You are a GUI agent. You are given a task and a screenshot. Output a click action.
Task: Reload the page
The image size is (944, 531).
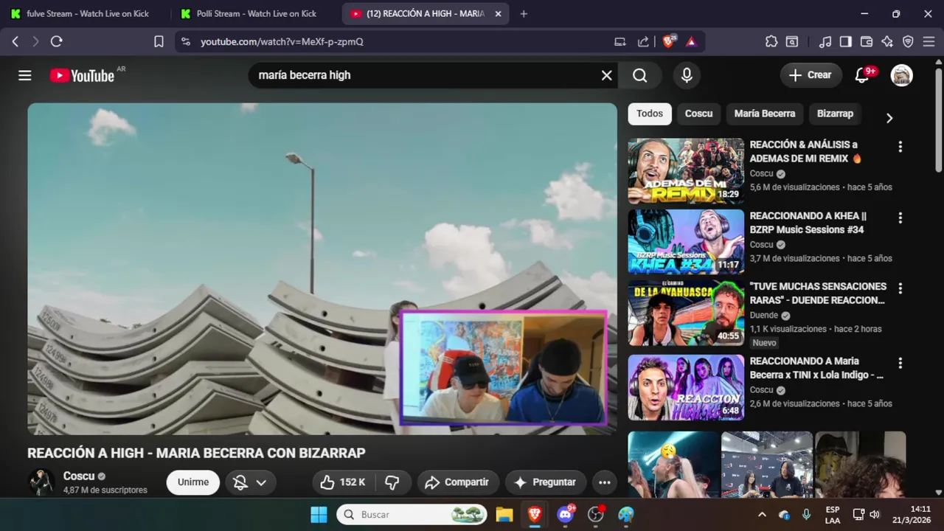click(x=56, y=41)
